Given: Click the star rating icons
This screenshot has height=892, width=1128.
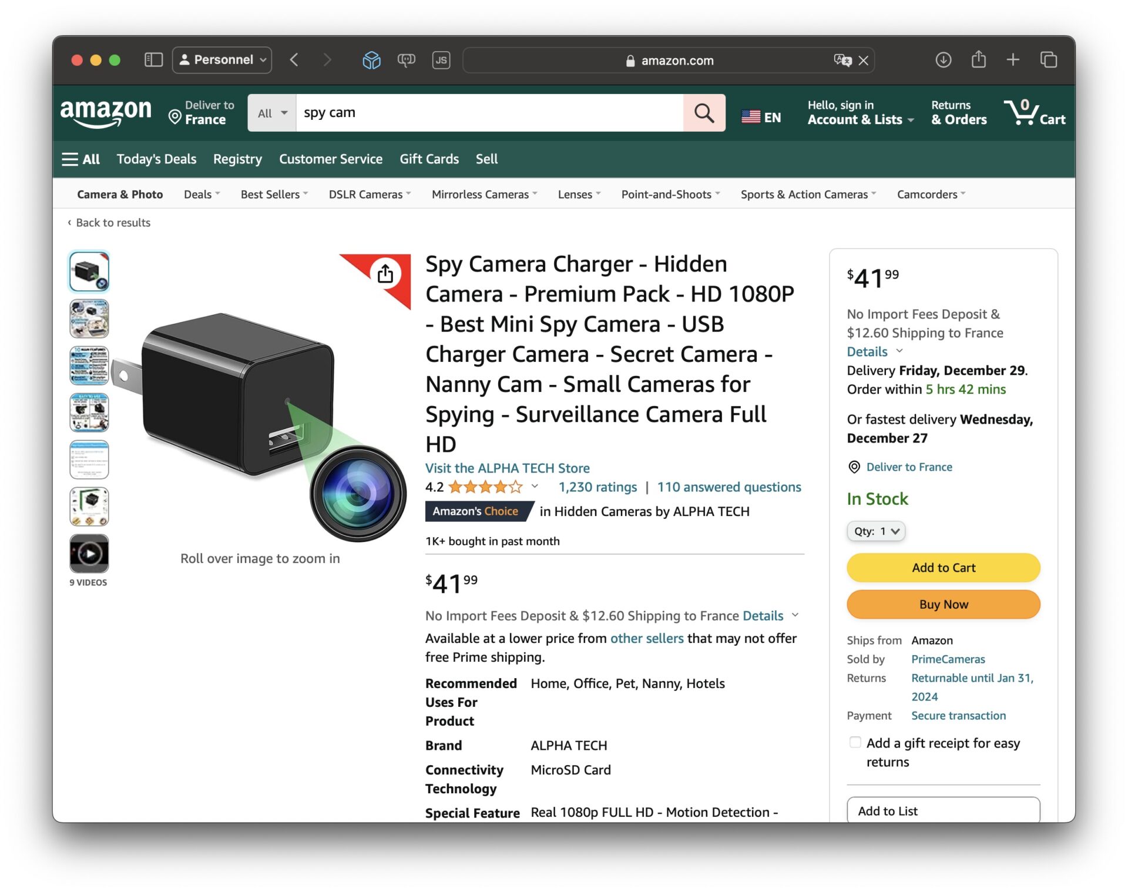Looking at the screenshot, I should click(x=485, y=487).
